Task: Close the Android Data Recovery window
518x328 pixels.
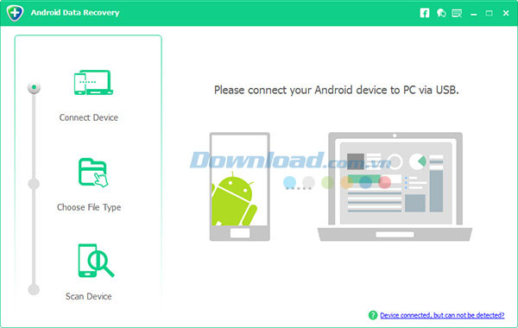Action: 506,13
